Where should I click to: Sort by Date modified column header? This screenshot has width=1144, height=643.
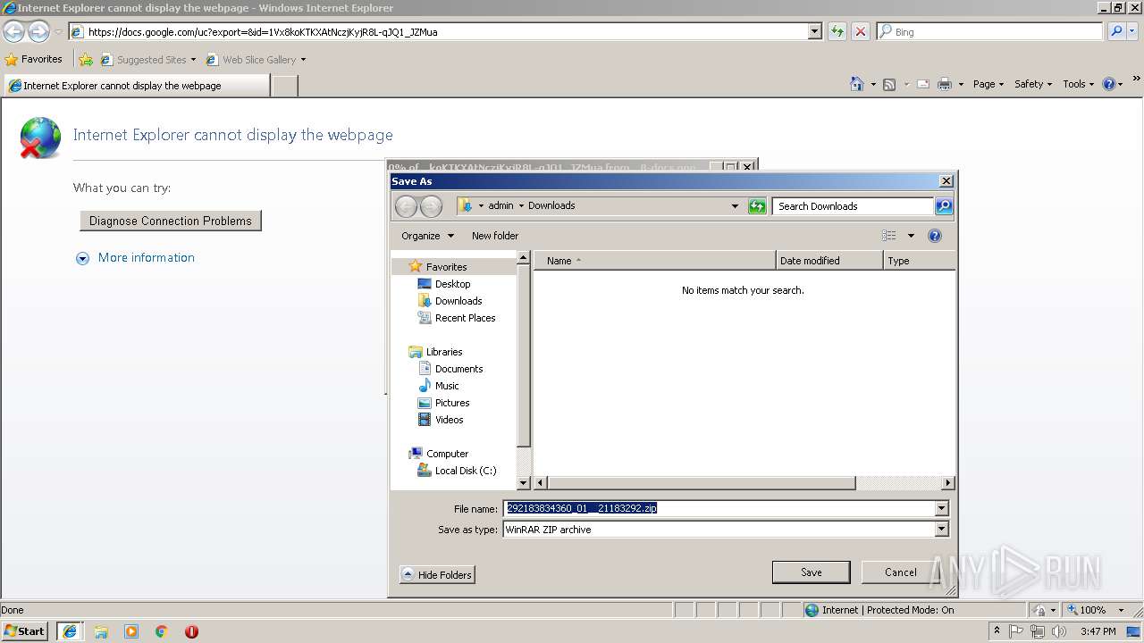click(829, 261)
